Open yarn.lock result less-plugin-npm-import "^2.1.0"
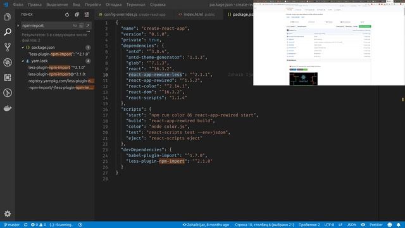This screenshot has width=405, height=228. click(x=57, y=68)
